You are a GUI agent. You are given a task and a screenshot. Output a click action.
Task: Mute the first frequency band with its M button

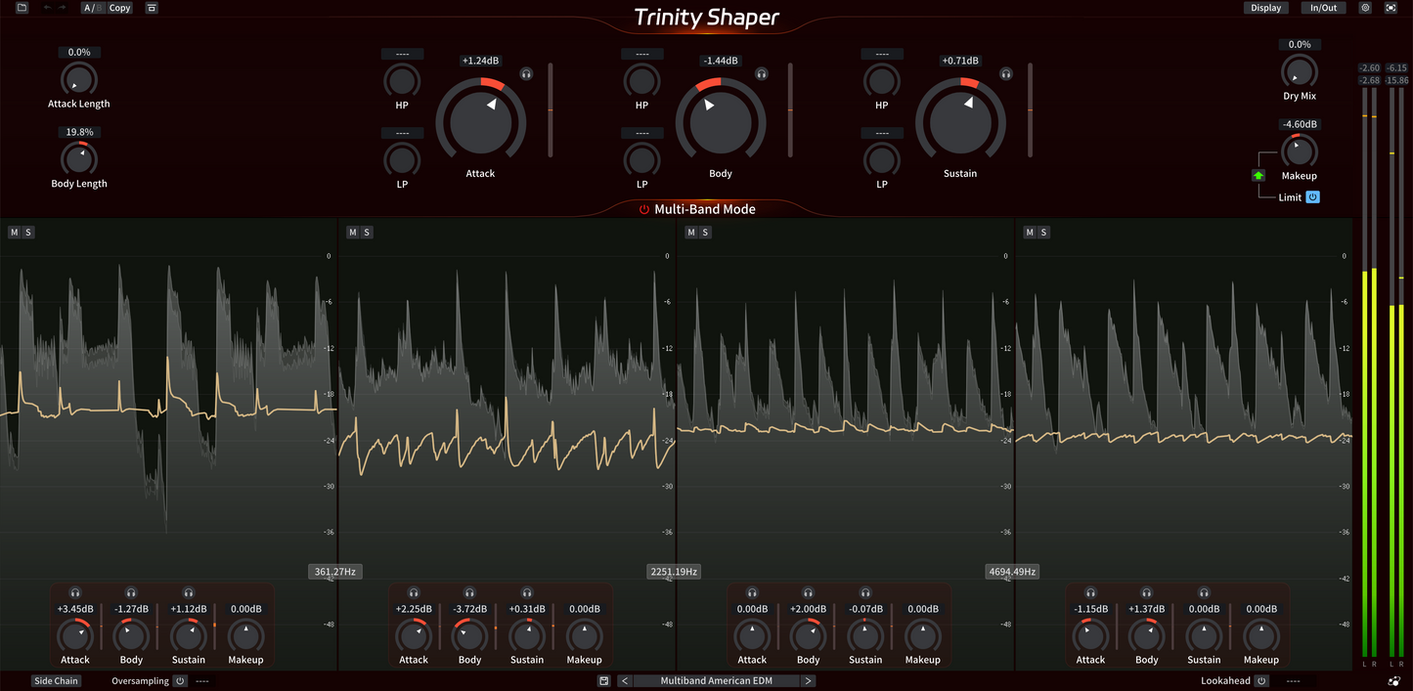click(x=13, y=232)
